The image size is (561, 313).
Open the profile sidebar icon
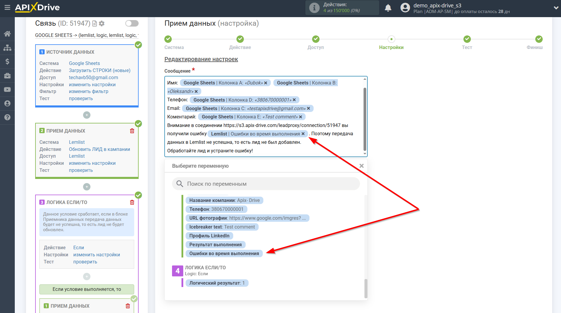tap(7, 103)
